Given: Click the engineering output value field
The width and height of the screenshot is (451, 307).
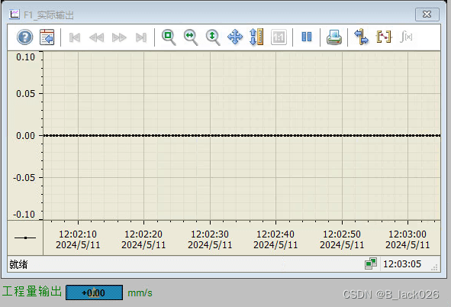Looking at the screenshot, I should pyautogui.click(x=94, y=292).
